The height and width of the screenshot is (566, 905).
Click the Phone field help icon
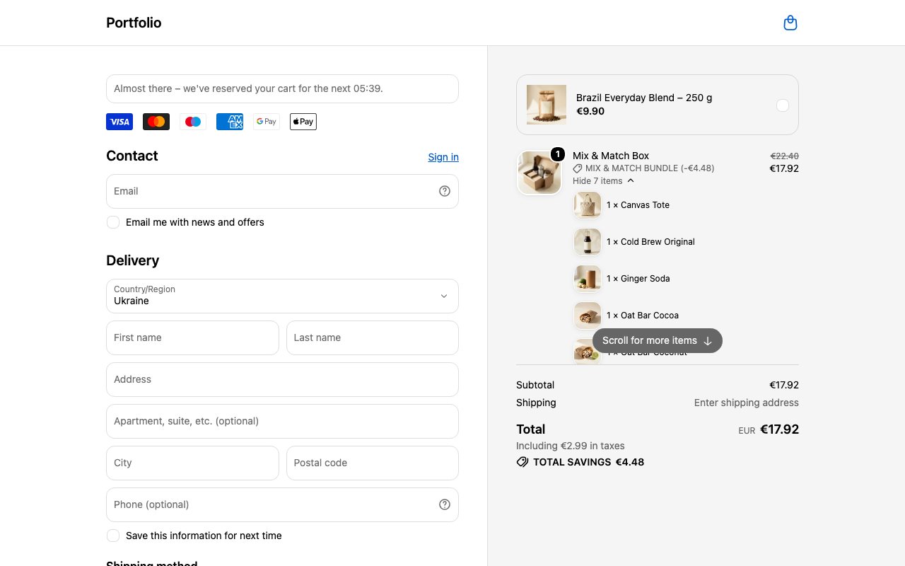[x=445, y=504]
